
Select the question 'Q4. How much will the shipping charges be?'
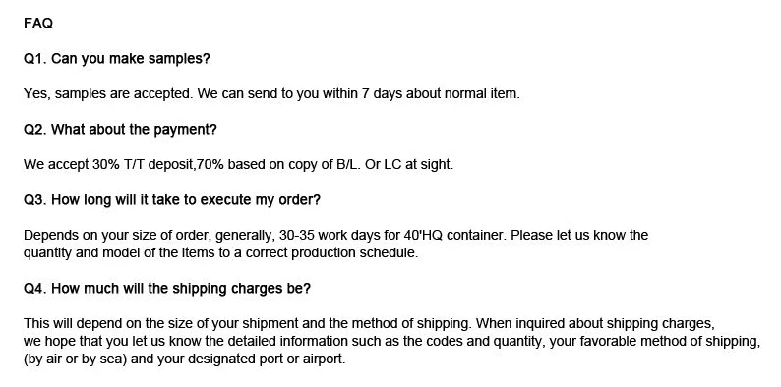167,289
